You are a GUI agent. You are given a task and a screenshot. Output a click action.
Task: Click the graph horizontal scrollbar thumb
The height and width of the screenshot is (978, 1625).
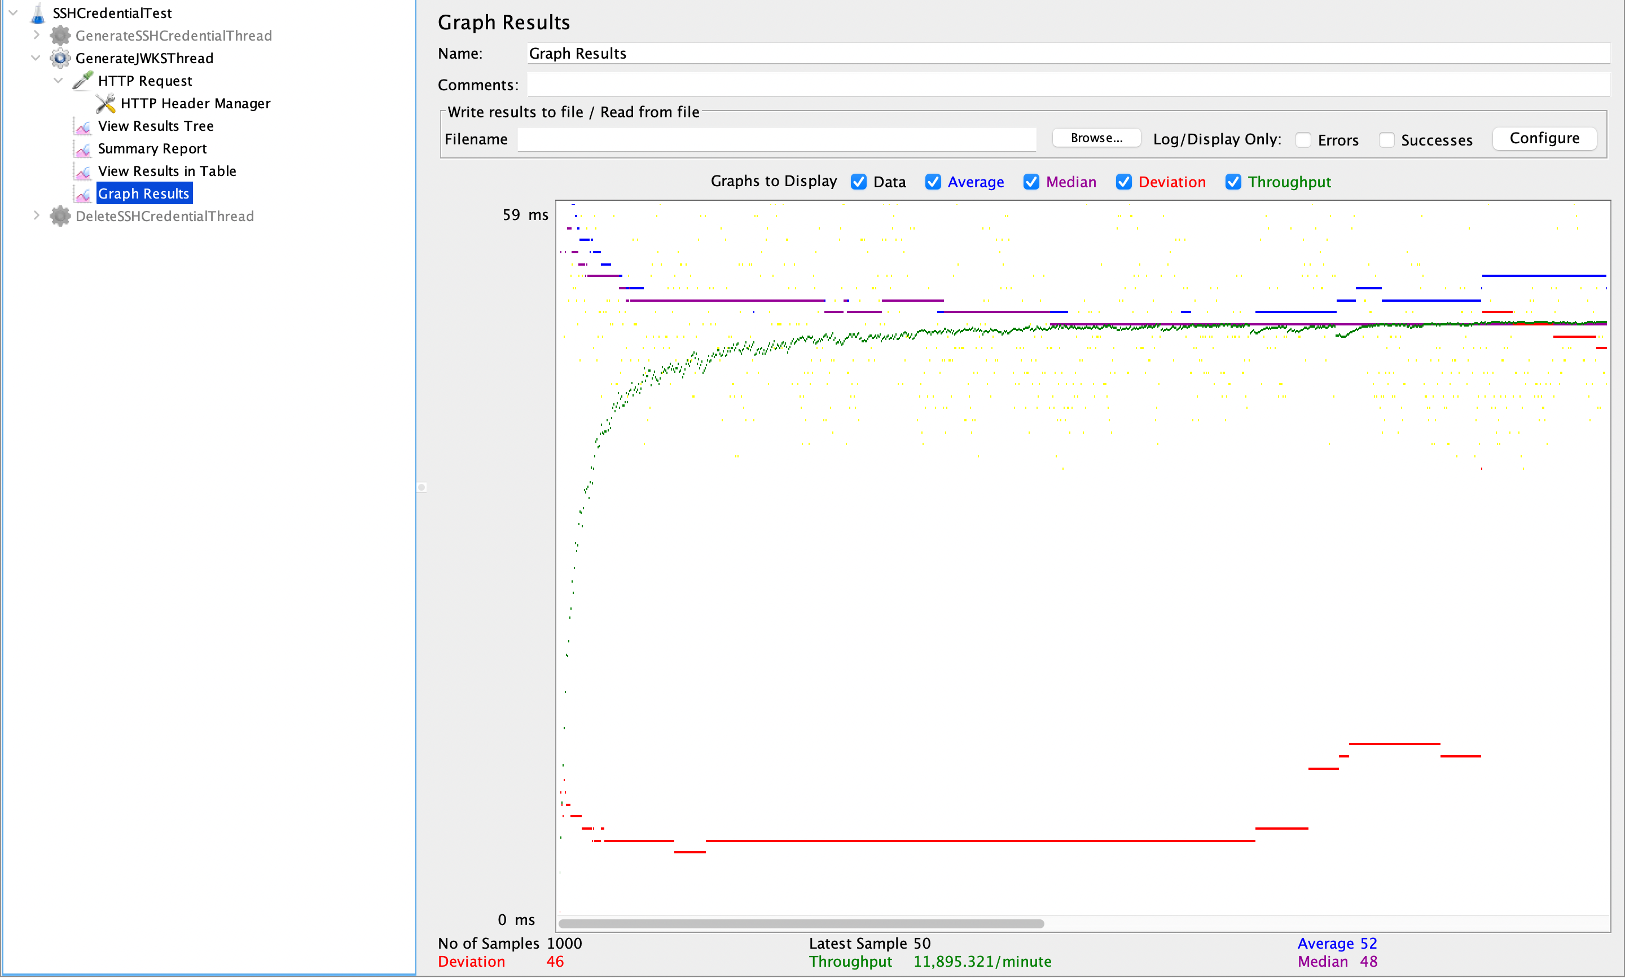(800, 923)
